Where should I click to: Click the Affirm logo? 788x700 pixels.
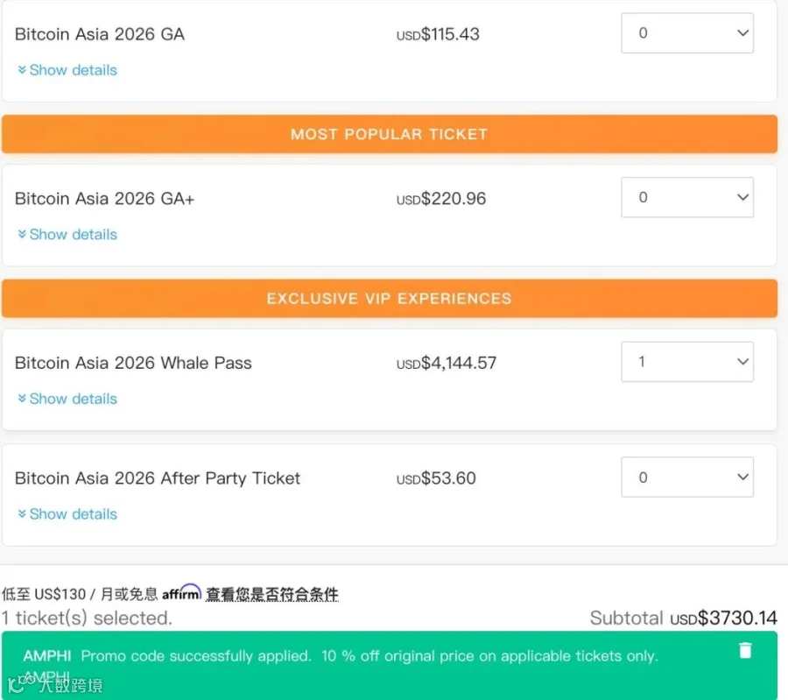(x=181, y=592)
